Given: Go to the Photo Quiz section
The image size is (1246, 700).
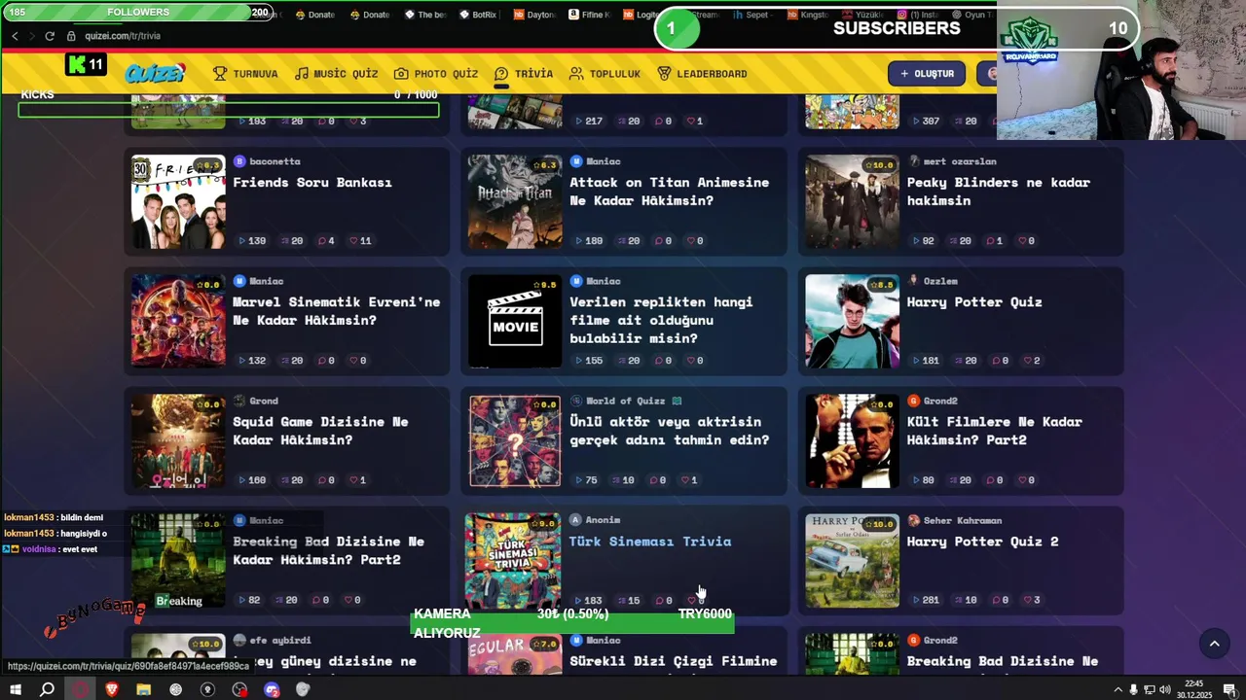Looking at the screenshot, I should pos(436,74).
